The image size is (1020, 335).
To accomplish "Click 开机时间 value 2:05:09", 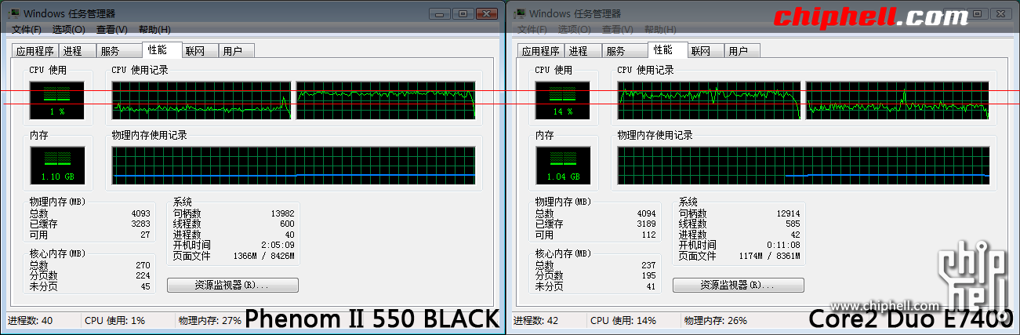I will pos(279,246).
